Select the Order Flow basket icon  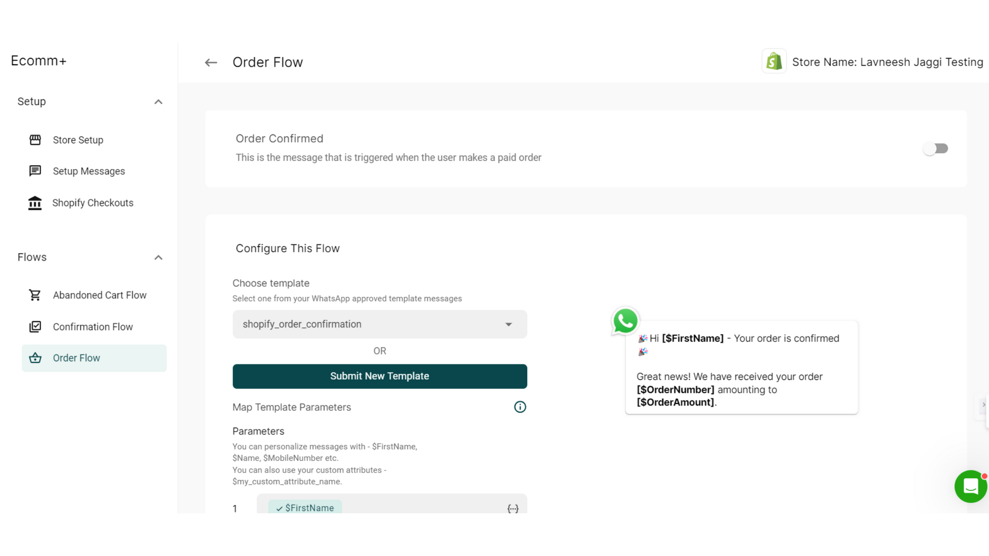(35, 358)
